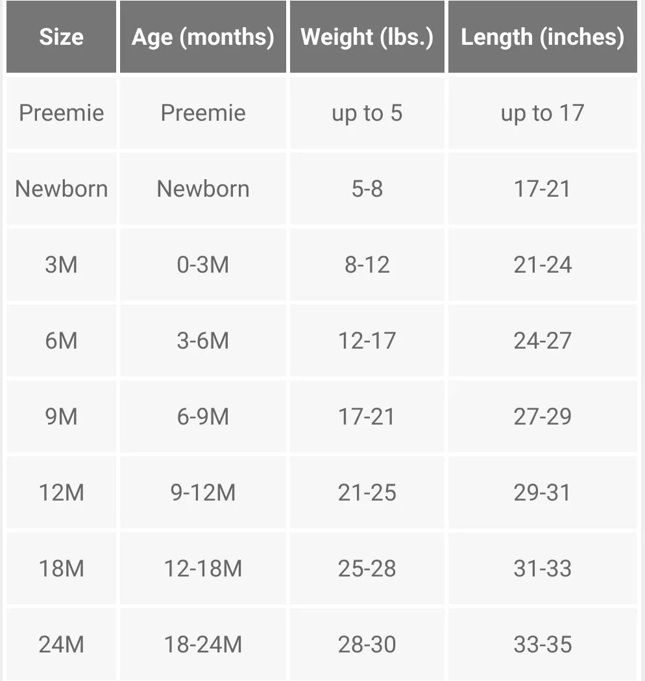Select the 9-12M age cell
Image resolution: width=645 pixels, height=681 pixels.
(202, 493)
